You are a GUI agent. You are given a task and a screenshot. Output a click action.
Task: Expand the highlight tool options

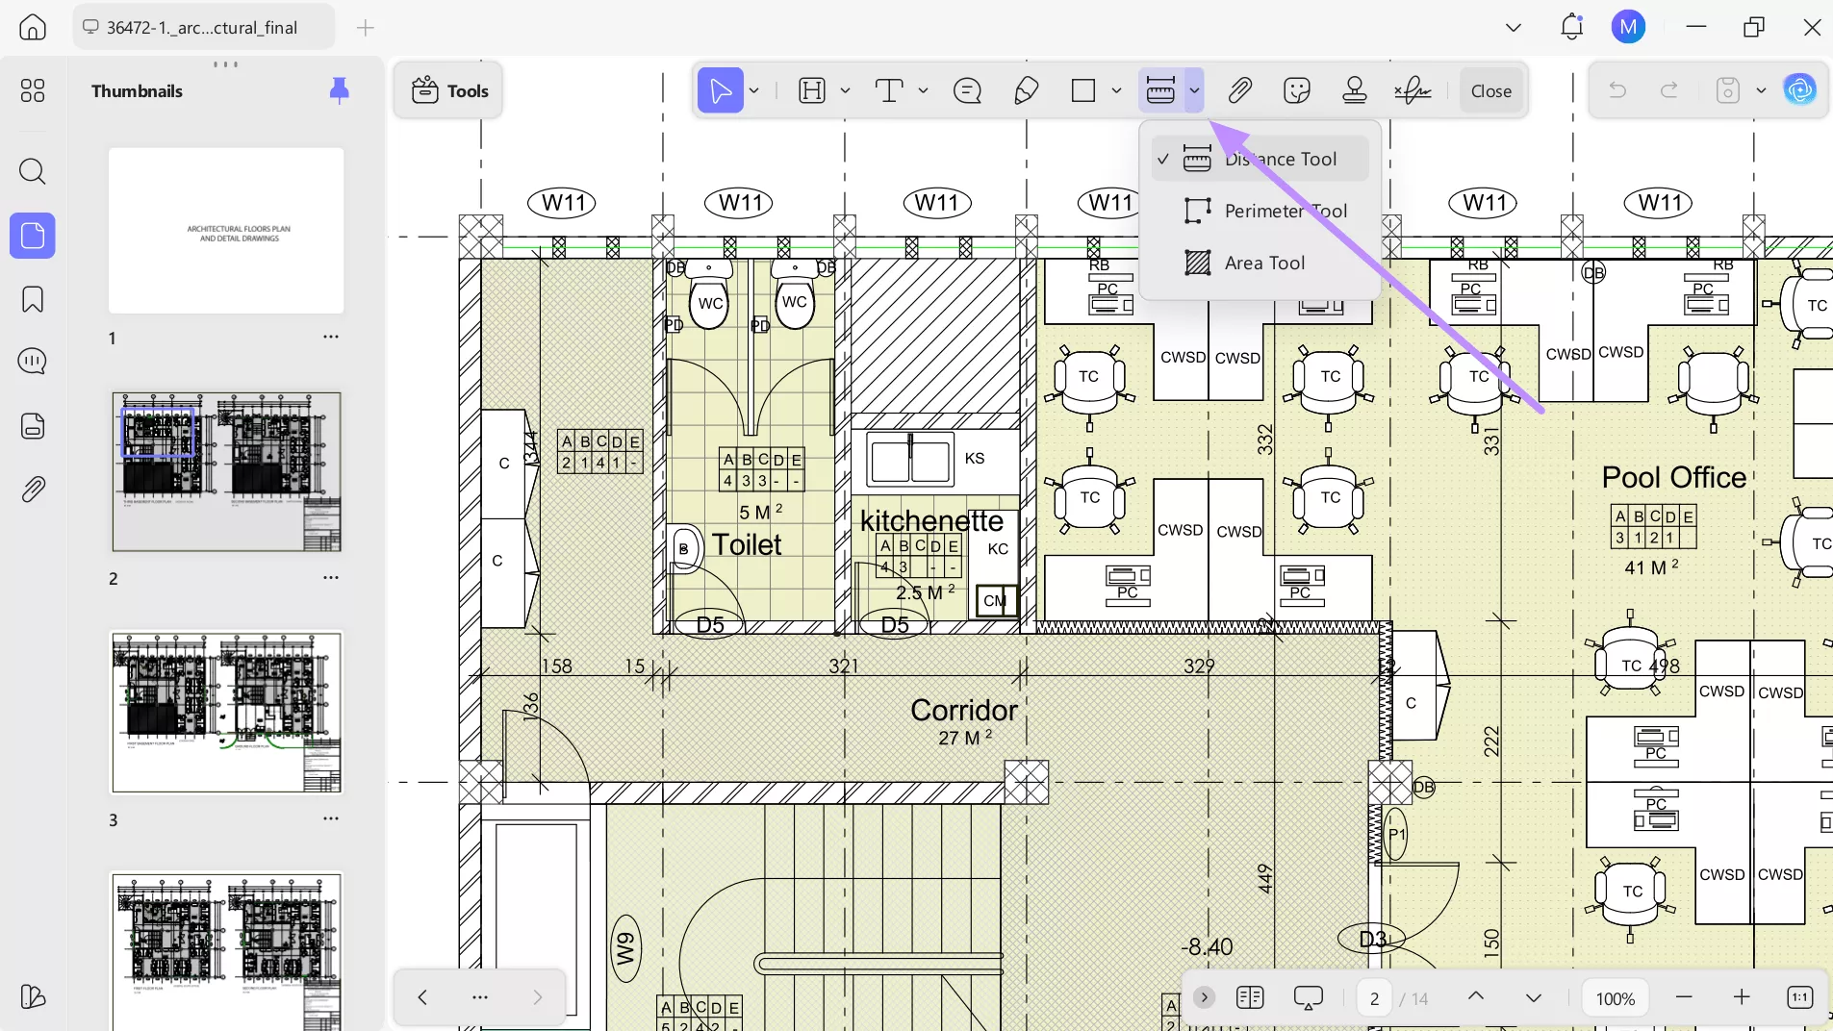[x=845, y=91]
